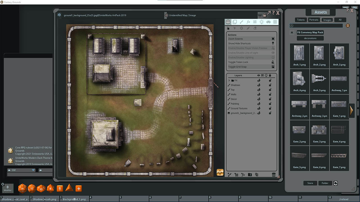Click the eye visibility toggle in the Layers header
360x202 pixels.
point(259,75)
